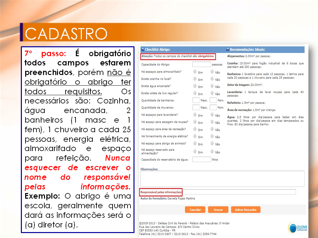Focus the 'Responsável pelas informações' field
318x238 pixels.
pos(239,192)
